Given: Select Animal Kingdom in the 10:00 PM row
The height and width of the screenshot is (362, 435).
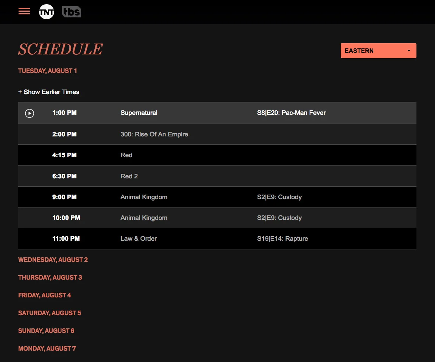Looking at the screenshot, I should pyautogui.click(x=144, y=218).
